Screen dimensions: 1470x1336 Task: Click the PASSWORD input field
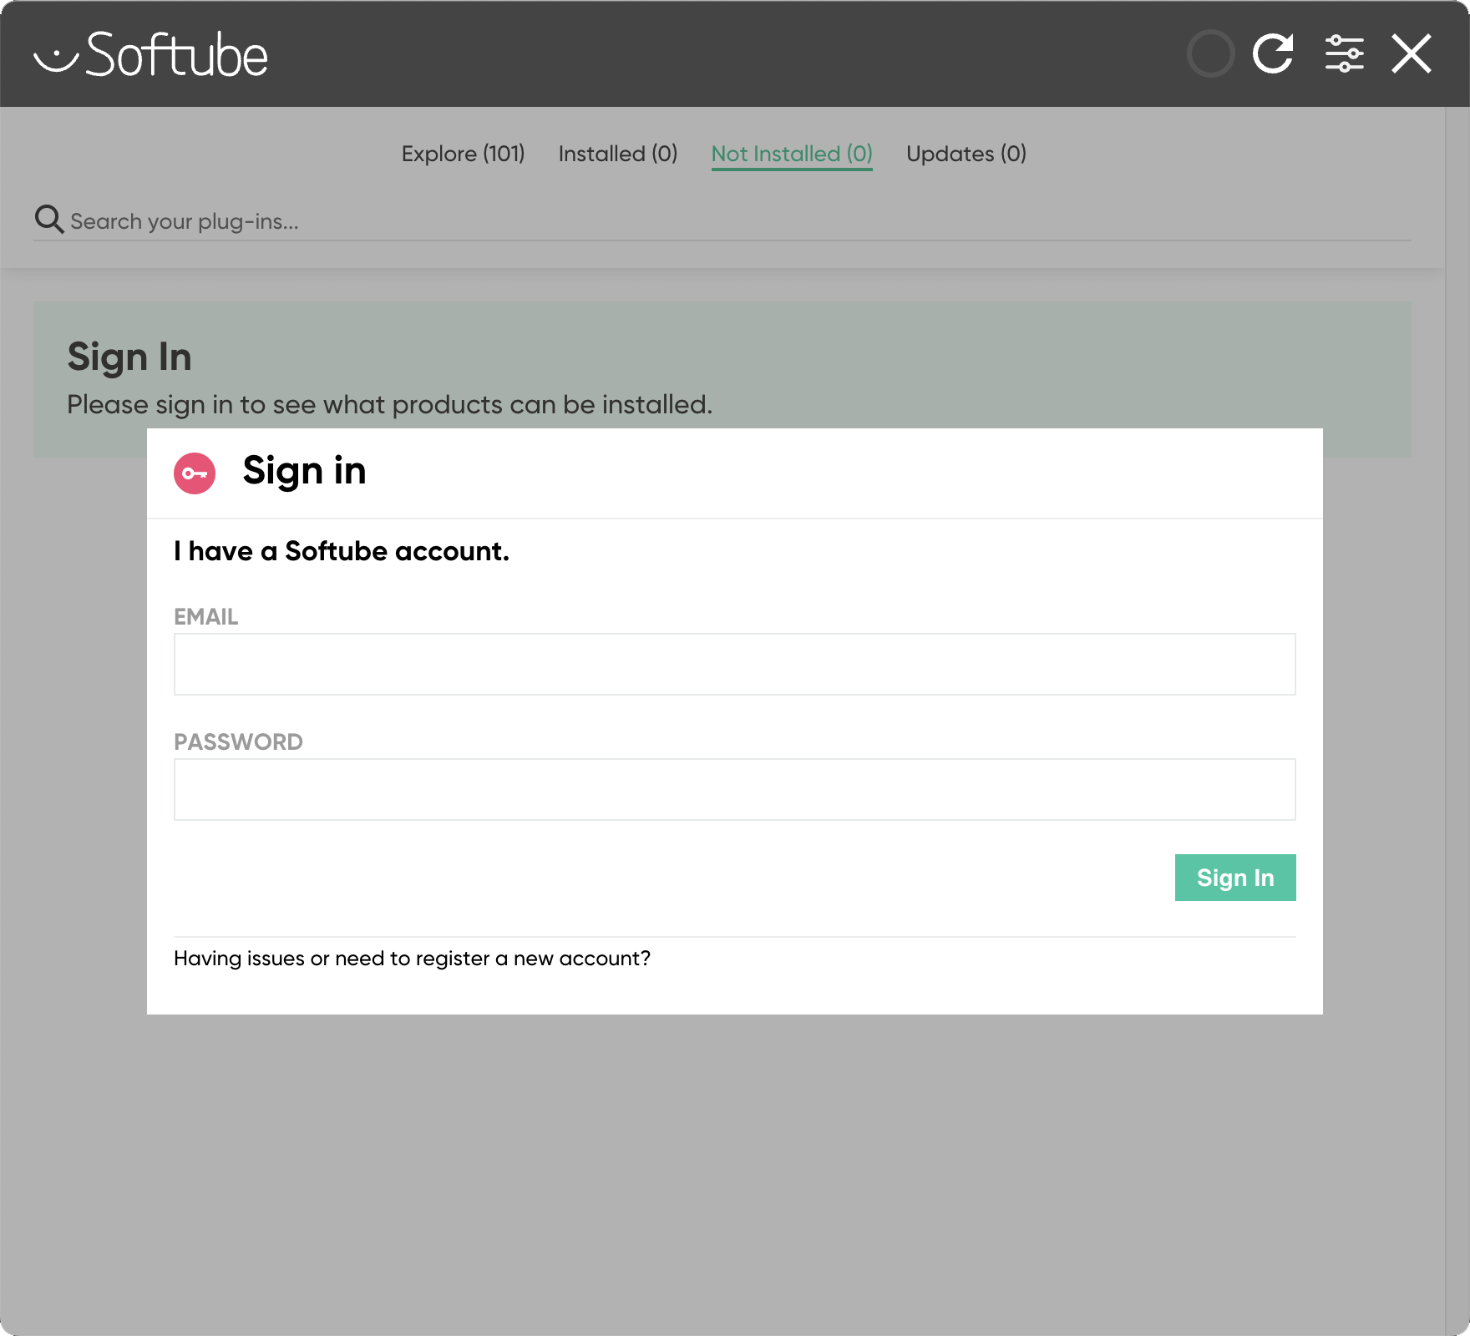735,790
